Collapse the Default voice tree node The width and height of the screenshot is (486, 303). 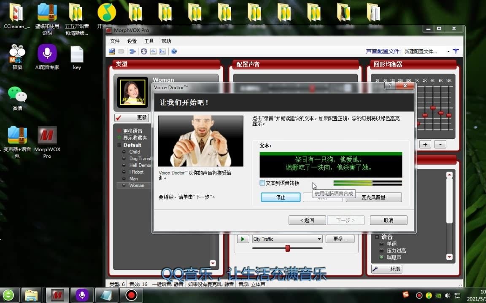[x=119, y=145]
